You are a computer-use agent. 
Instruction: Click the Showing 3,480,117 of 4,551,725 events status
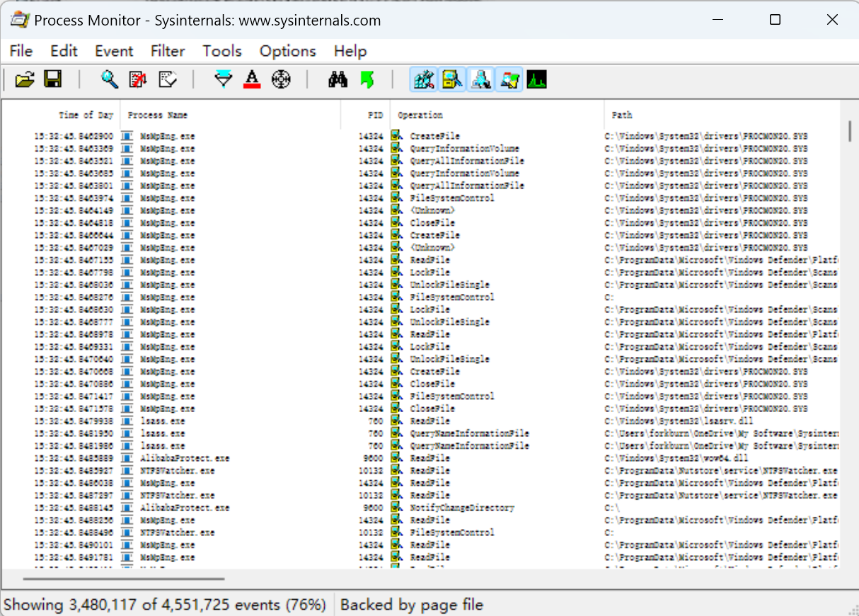(165, 605)
